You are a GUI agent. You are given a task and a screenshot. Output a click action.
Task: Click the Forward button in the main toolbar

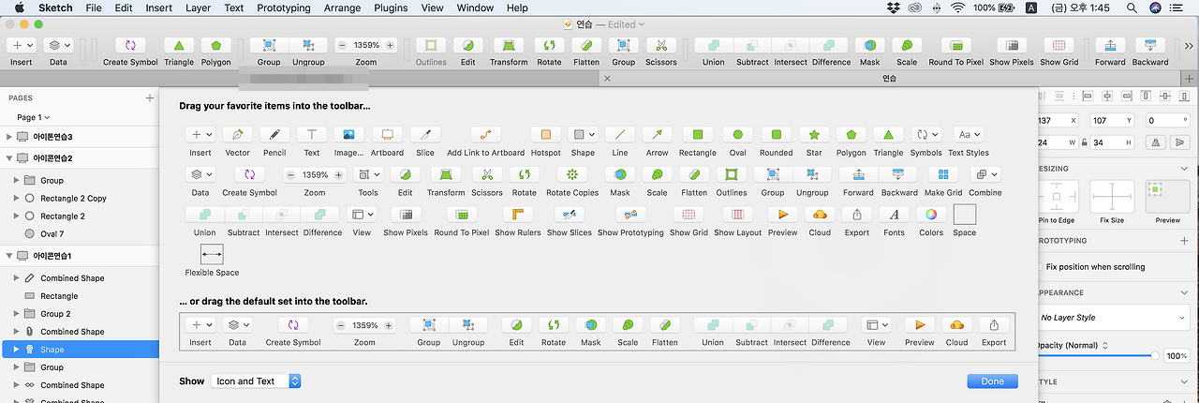point(1110,45)
